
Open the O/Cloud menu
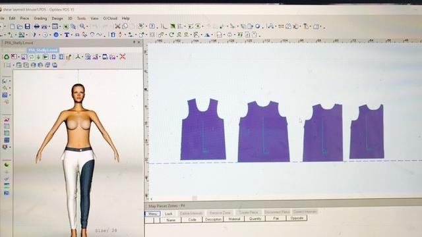[110, 18]
